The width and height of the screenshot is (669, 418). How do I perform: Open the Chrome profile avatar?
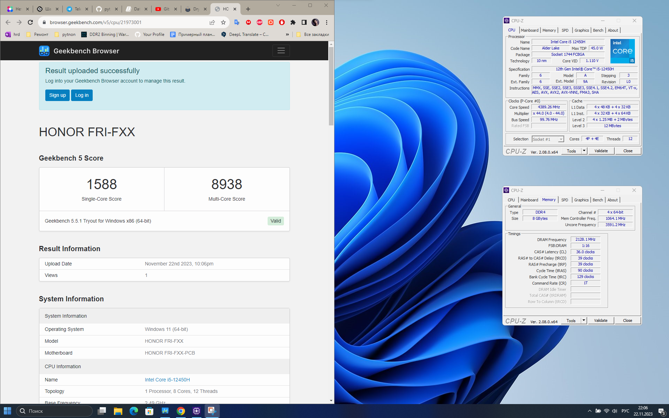point(315,22)
